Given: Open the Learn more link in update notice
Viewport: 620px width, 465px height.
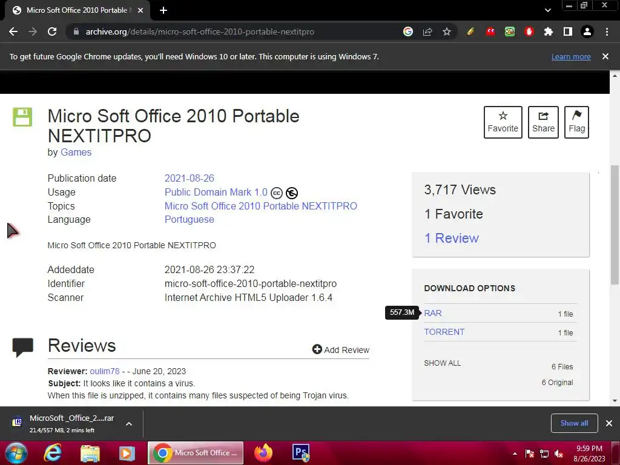Looking at the screenshot, I should [x=571, y=56].
